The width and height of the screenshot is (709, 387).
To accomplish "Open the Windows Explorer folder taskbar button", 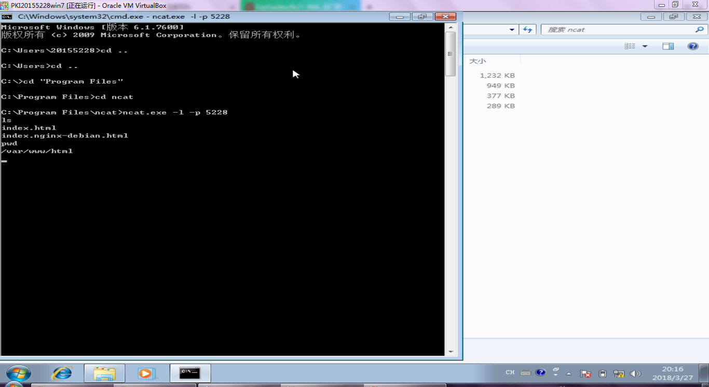I will pyautogui.click(x=104, y=374).
